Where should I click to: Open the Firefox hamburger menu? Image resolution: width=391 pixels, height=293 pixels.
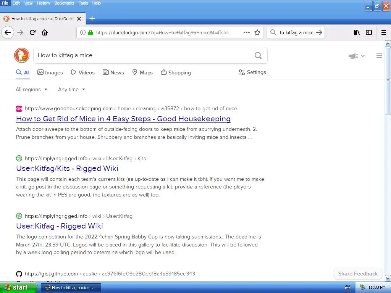[x=384, y=32]
